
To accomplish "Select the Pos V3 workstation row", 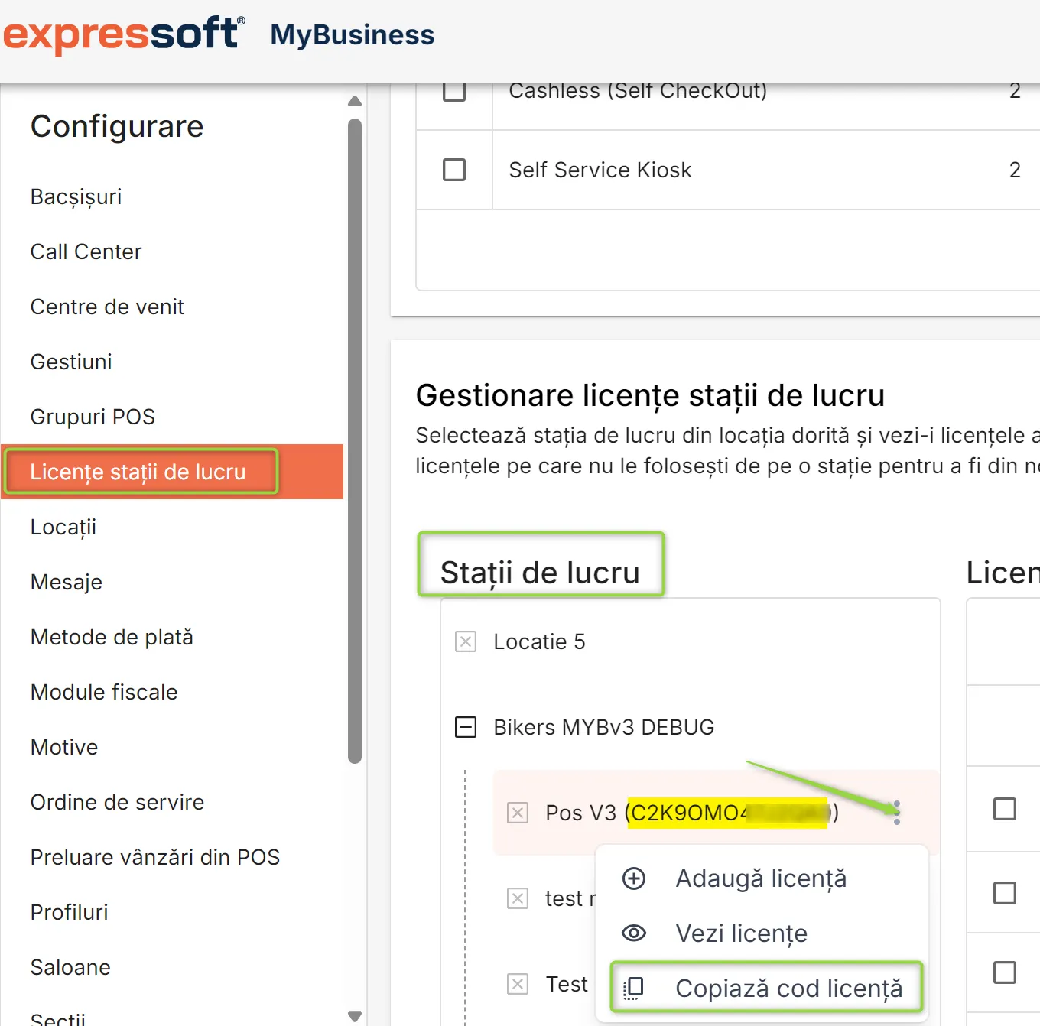I will pyautogui.click(x=716, y=813).
